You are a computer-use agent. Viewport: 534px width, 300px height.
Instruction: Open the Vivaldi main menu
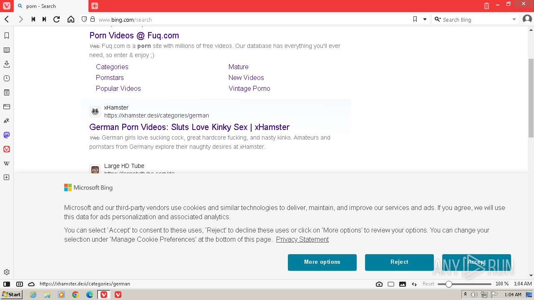(x=6, y=6)
